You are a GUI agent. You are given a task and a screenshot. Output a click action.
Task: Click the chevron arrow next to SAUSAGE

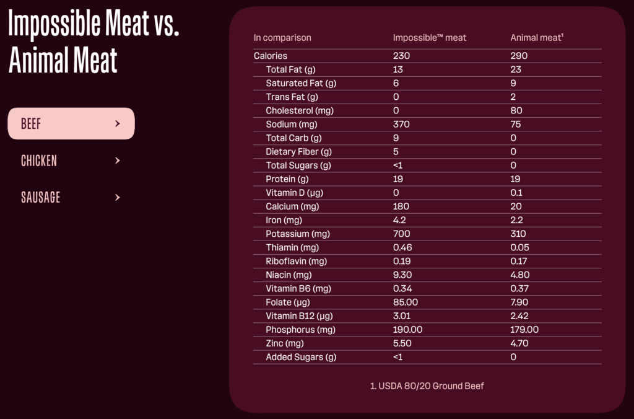[x=118, y=198]
